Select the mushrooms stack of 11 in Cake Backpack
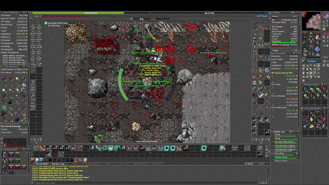Screen dimensions: 329x185 (312, 113)
